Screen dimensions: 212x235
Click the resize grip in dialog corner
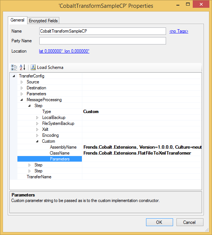coord(207,230)
